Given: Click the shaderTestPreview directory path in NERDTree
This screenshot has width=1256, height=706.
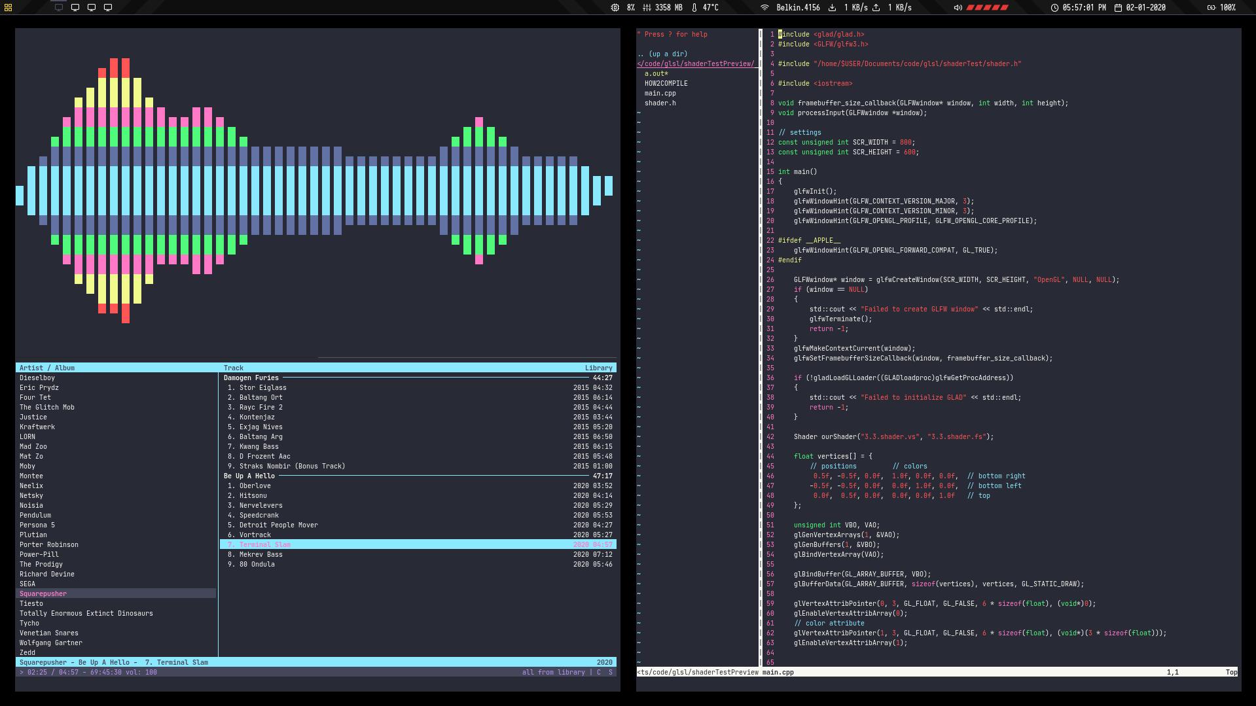Looking at the screenshot, I should click(x=696, y=63).
